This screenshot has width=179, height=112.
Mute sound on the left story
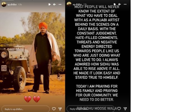pyautogui.click(x=55, y=4)
